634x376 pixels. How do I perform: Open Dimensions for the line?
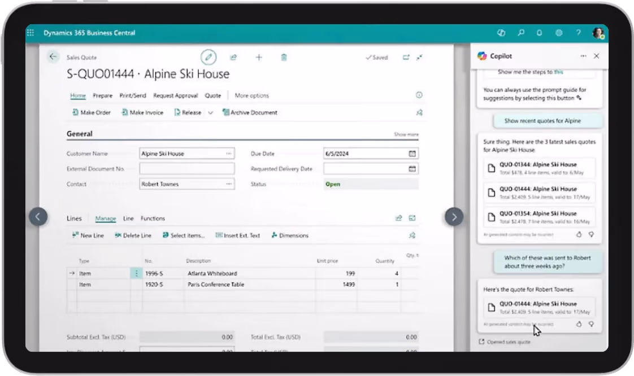(290, 235)
